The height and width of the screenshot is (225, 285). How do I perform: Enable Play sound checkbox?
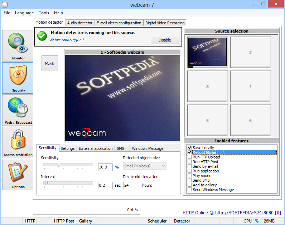click(x=189, y=175)
